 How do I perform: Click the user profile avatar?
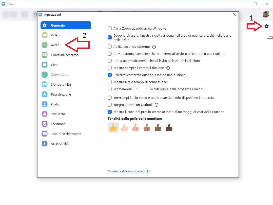pyautogui.click(x=265, y=14)
